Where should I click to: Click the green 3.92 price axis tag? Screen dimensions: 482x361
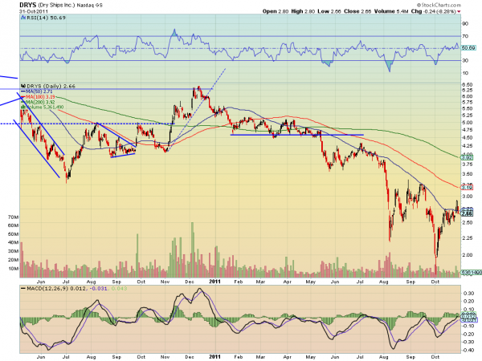(x=467, y=157)
